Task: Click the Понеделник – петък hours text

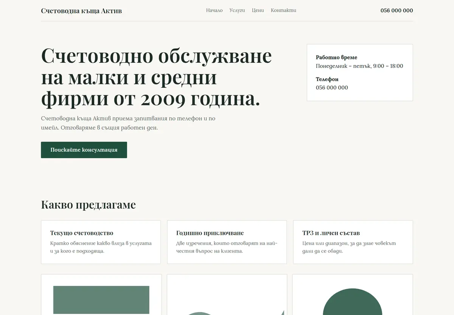Action: pyautogui.click(x=359, y=66)
